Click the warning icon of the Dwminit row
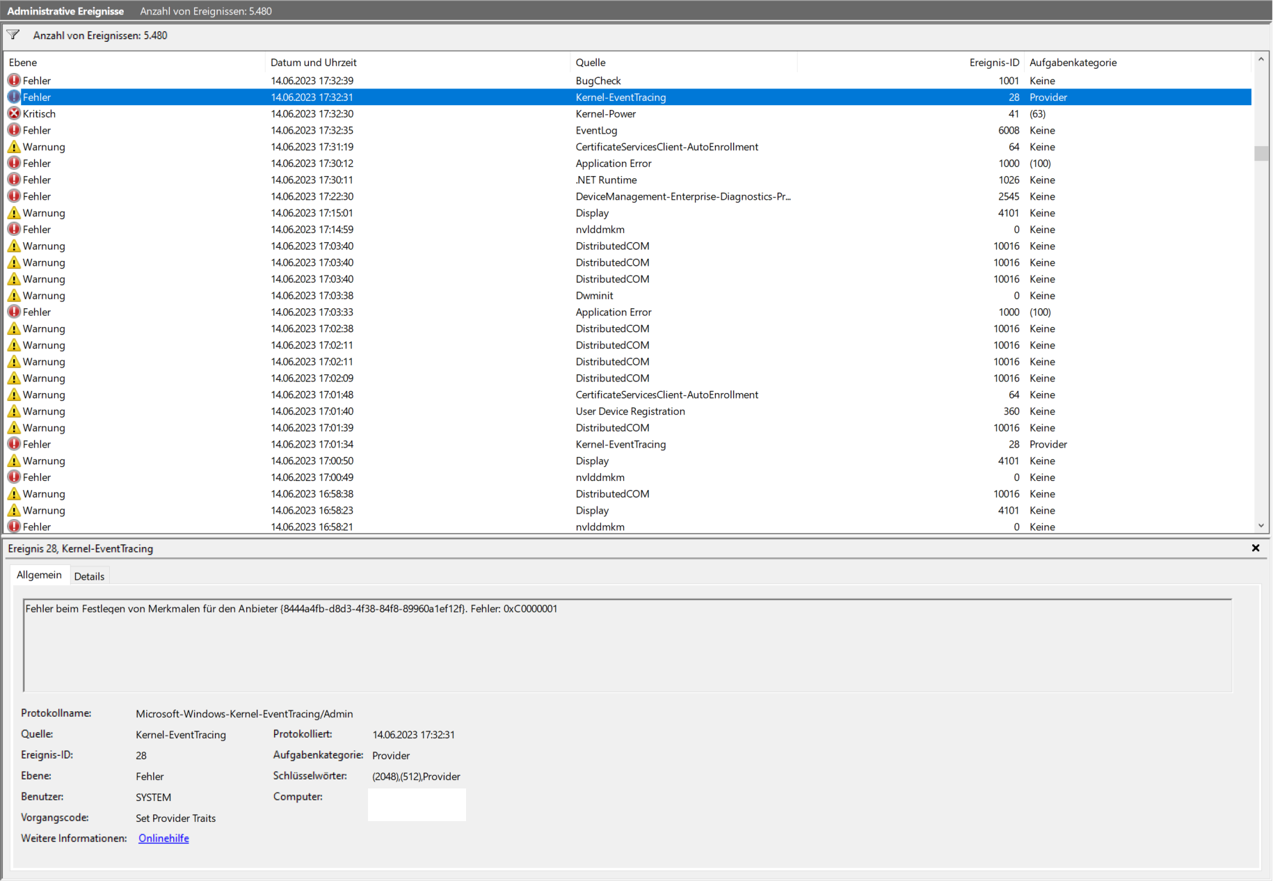Image resolution: width=1273 pixels, height=881 pixels. 14,296
